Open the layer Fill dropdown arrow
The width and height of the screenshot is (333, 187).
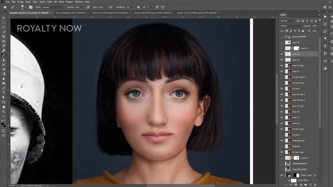(319, 31)
